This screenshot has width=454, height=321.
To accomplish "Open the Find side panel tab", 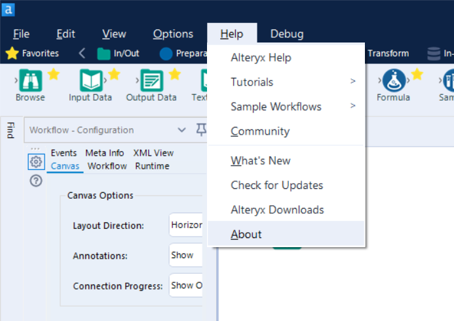I will click(x=10, y=129).
